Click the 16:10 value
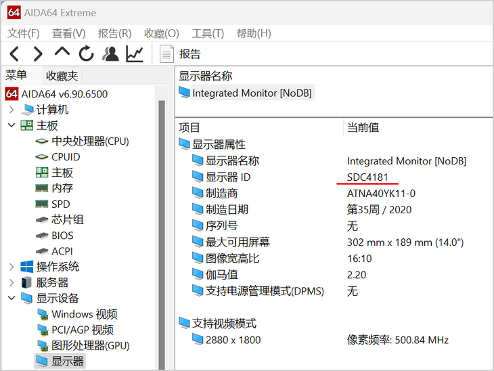This screenshot has width=494, height=371. click(x=359, y=259)
